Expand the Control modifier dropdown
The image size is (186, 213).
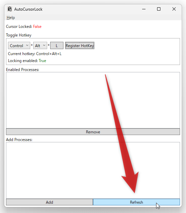coord(19,45)
